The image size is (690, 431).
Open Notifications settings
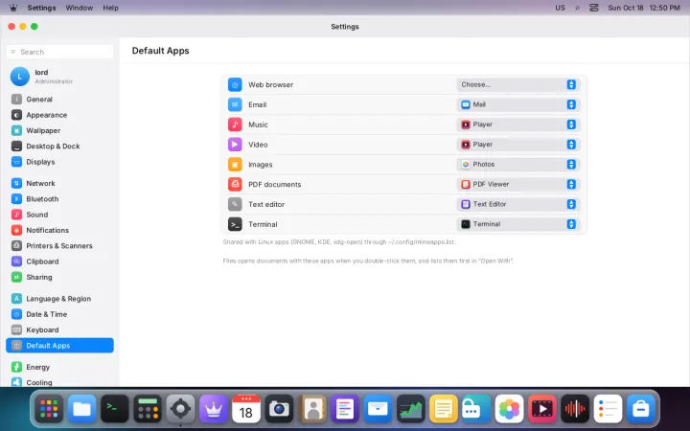click(x=59, y=230)
